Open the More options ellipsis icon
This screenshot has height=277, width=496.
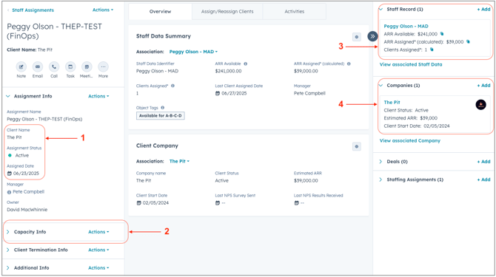pyautogui.click(x=103, y=67)
